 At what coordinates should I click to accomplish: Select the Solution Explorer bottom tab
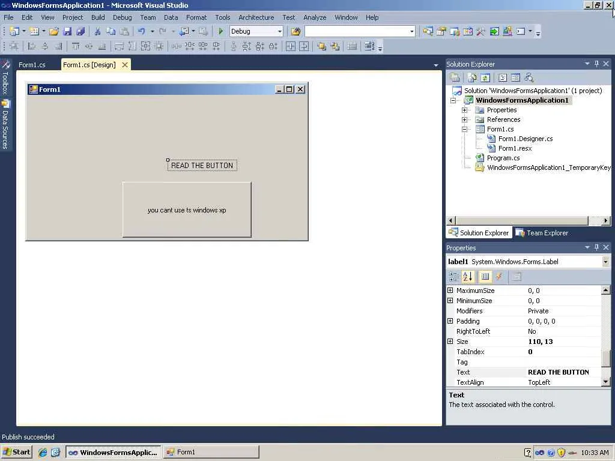(479, 233)
